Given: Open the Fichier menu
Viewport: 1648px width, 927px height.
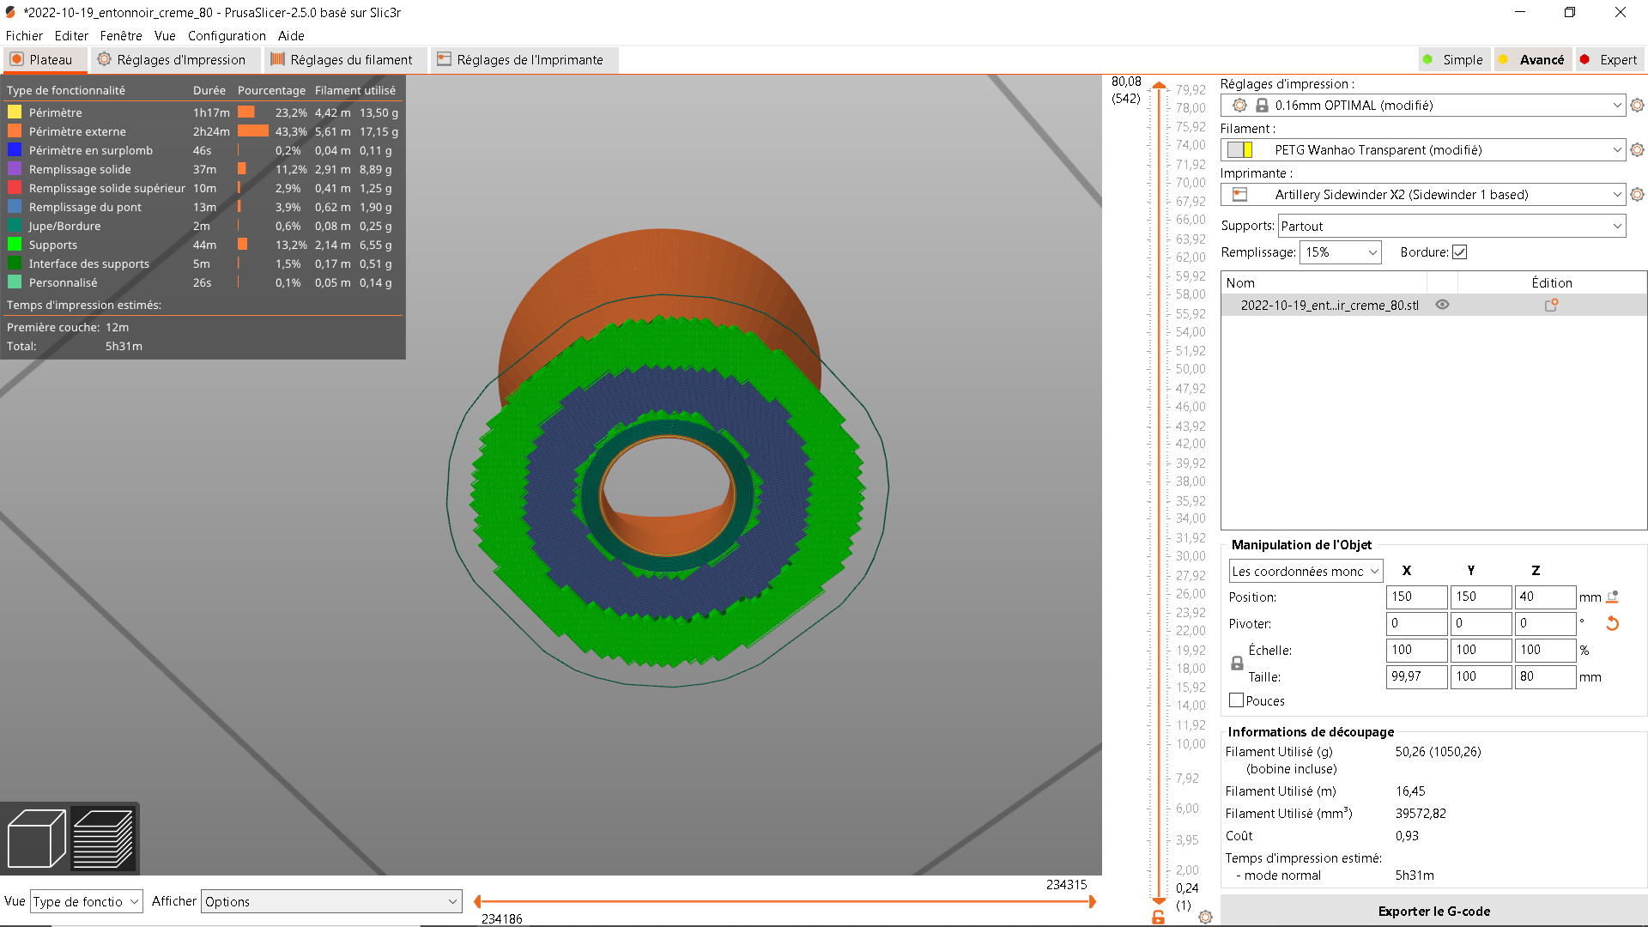Looking at the screenshot, I should tap(24, 36).
